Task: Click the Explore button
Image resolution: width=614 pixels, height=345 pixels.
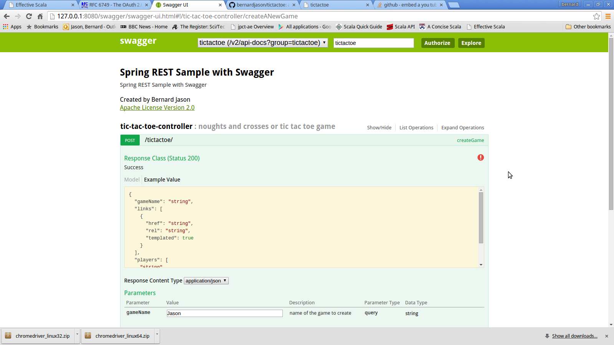Action: point(471,43)
